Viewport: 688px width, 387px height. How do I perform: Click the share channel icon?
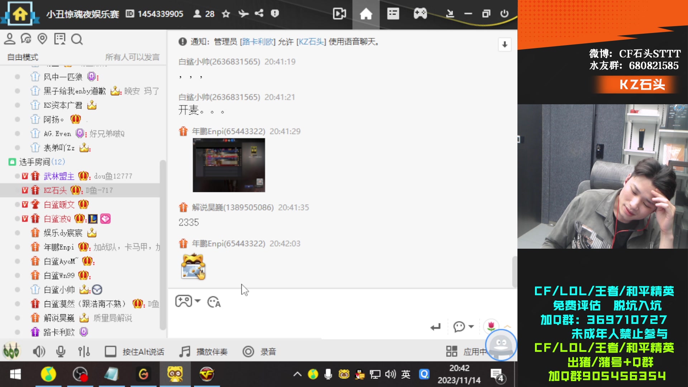(259, 14)
